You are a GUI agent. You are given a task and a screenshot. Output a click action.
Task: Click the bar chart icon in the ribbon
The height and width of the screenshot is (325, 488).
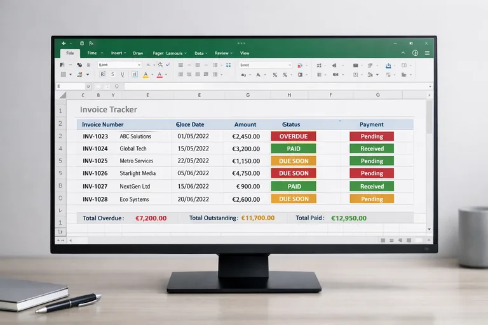404,75
